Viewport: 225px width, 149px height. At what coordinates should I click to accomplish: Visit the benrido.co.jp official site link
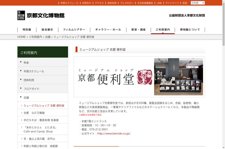point(114,134)
